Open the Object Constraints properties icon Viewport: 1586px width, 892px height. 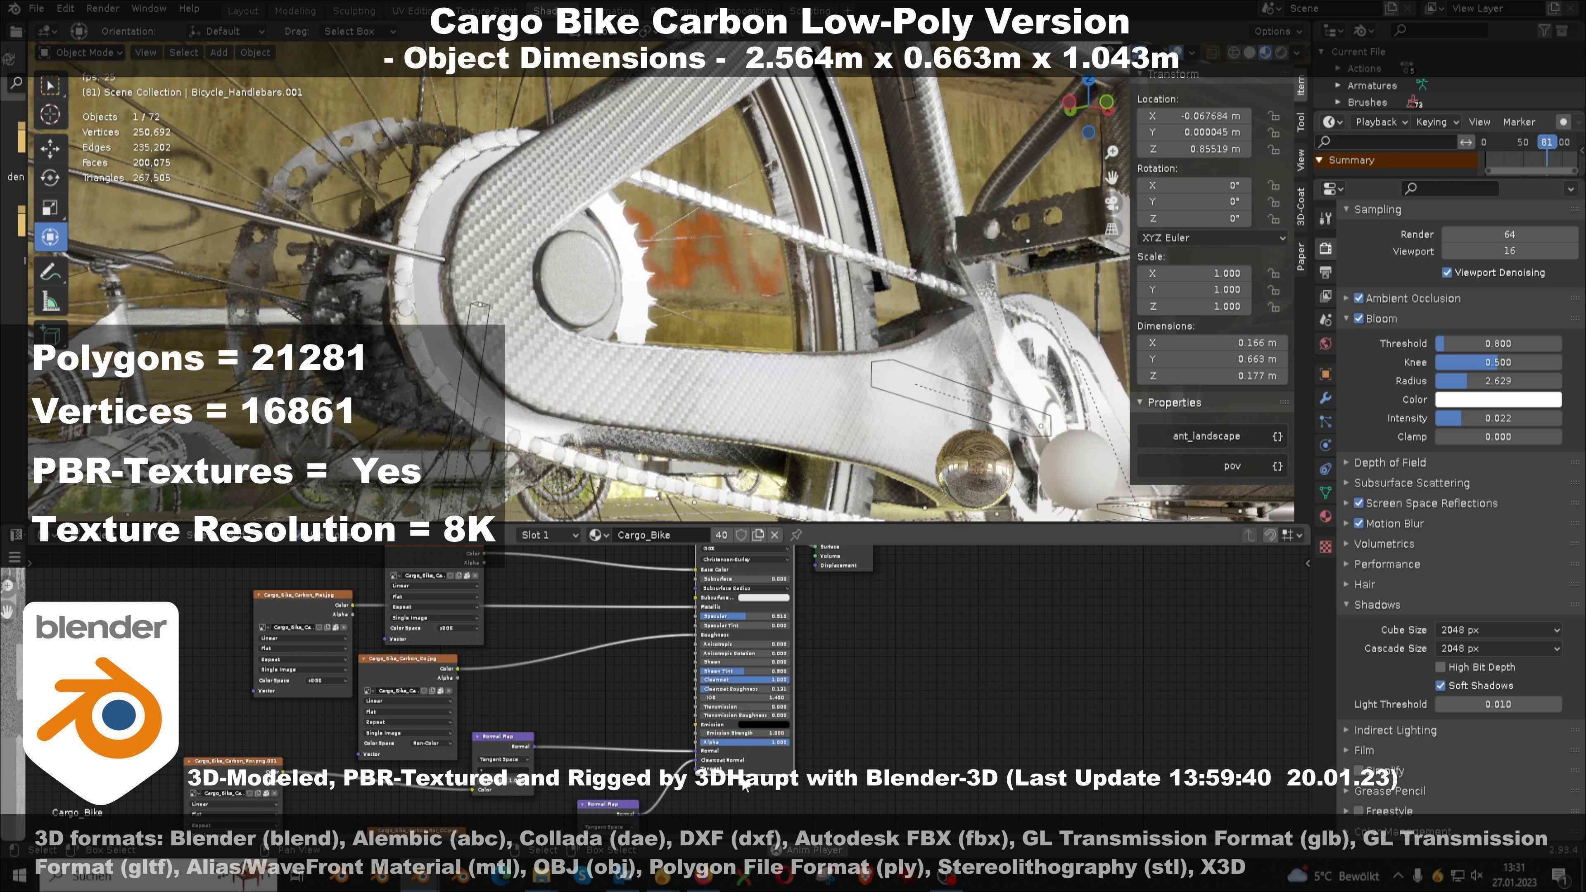click(1325, 469)
